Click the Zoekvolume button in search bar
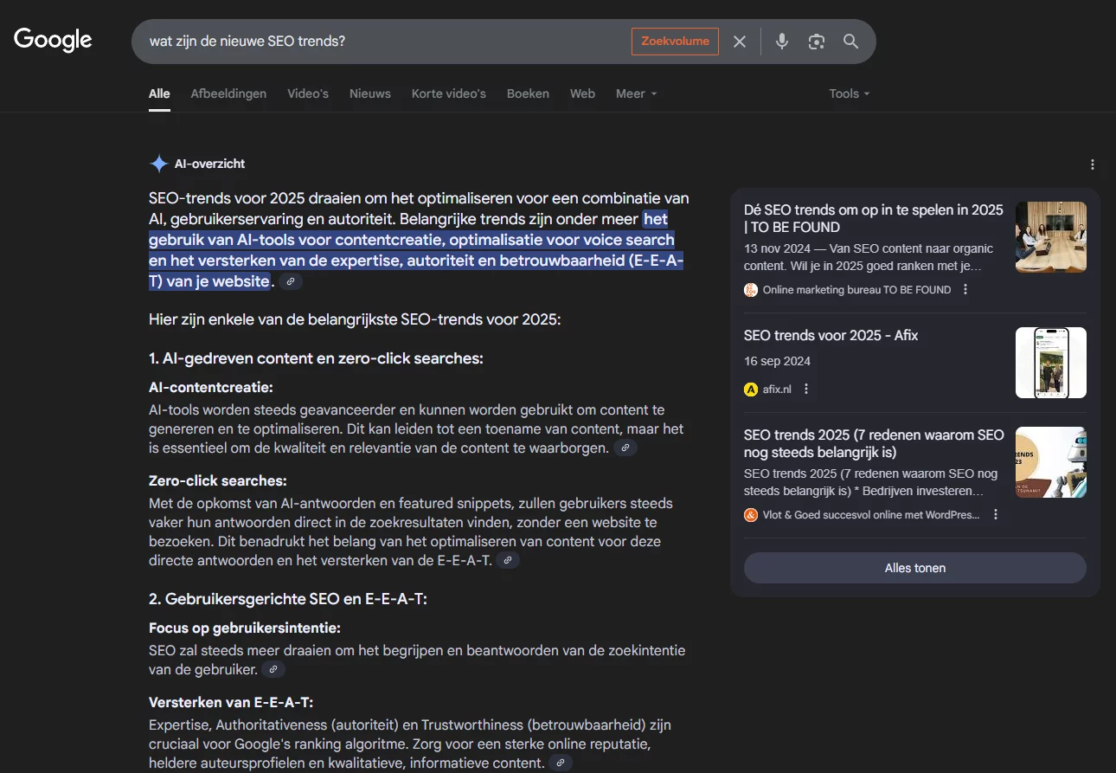The image size is (1116, 773). 675,42
